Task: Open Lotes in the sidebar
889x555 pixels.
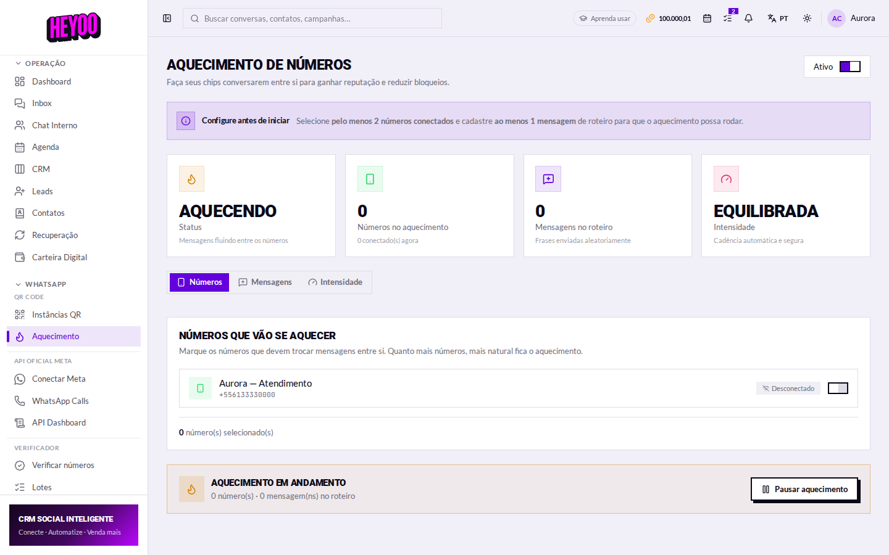Action: 73,487
